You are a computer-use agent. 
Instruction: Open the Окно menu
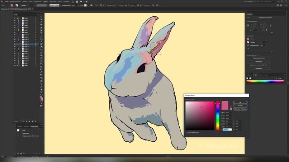60,2
